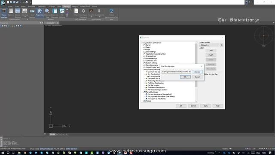Switch to the 3D Tools ribbon tab

52,6
